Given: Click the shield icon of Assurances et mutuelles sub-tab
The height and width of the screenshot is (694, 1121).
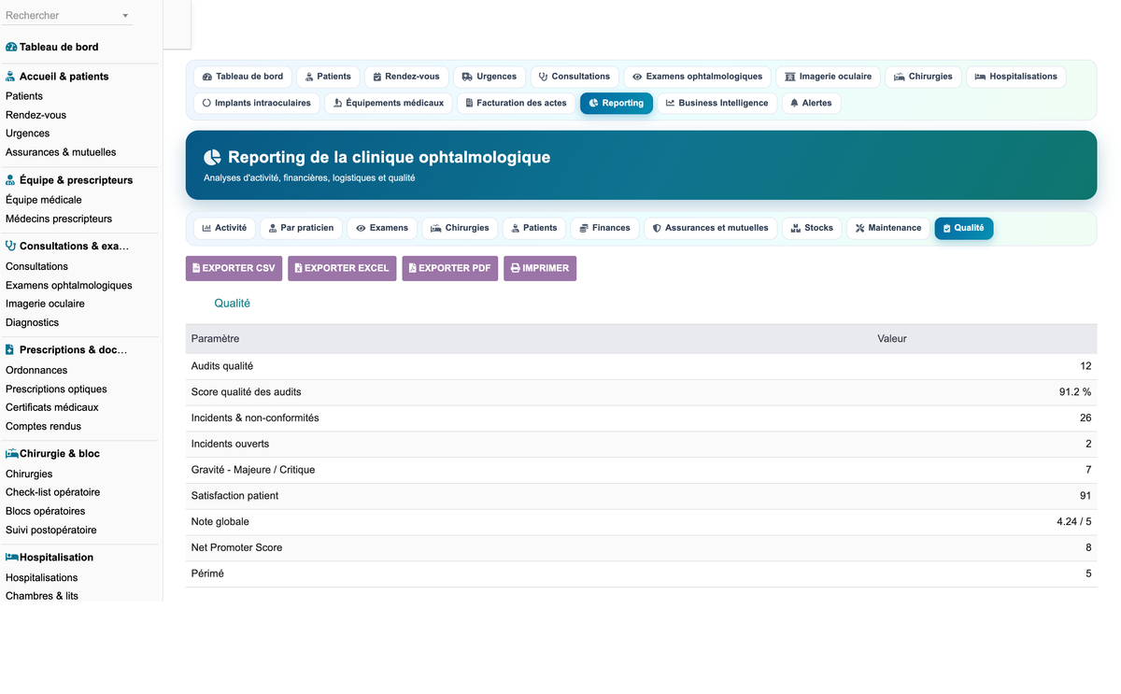Looking at the screenshot, I should (x=657, y=228).
